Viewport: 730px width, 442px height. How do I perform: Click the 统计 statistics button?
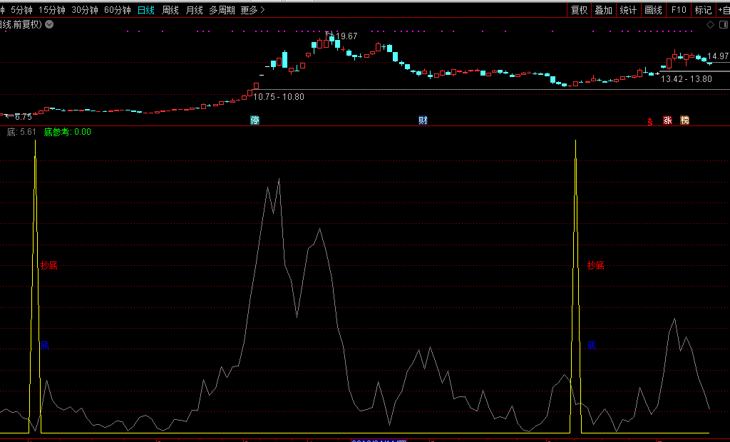click(x=628, y=10)
